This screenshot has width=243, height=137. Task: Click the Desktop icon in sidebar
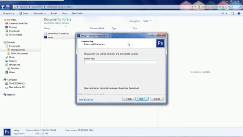[7, 27]
